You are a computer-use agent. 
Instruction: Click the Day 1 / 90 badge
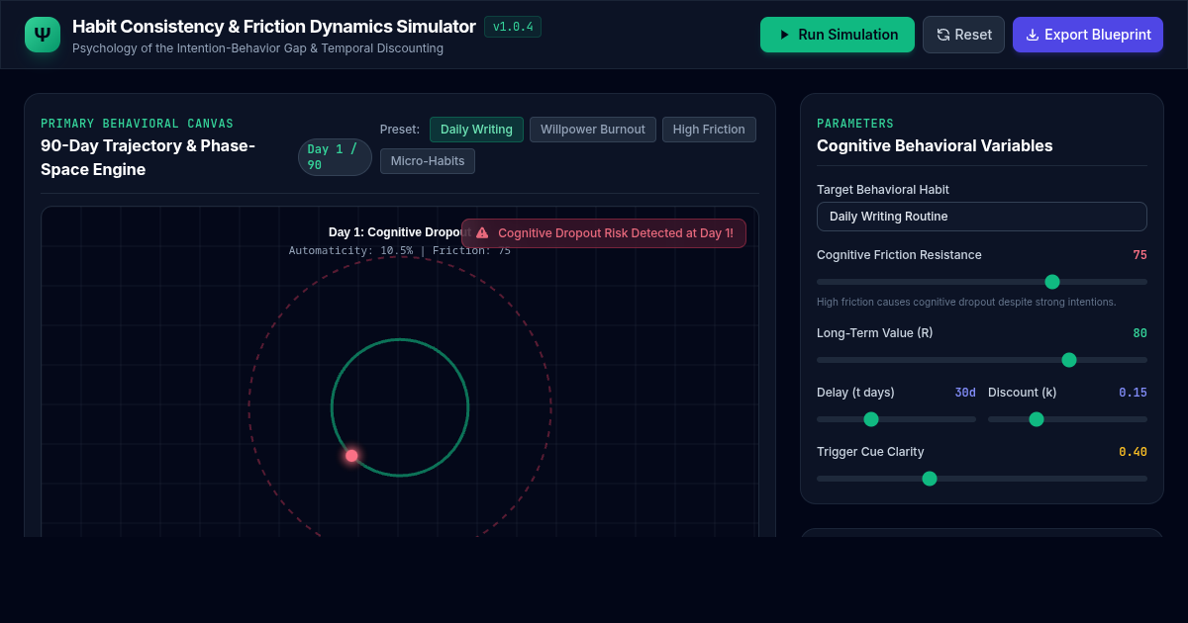335,157
